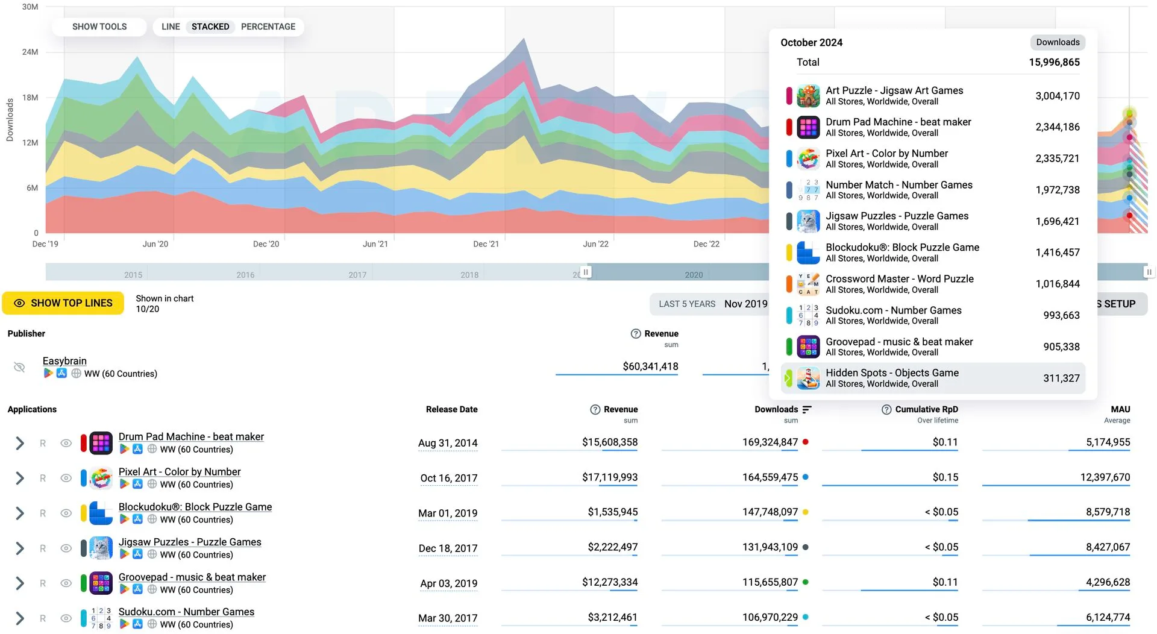1157x634 pixels.
Task: Click the MAU column header
Action: click(x=1120, y=410)
